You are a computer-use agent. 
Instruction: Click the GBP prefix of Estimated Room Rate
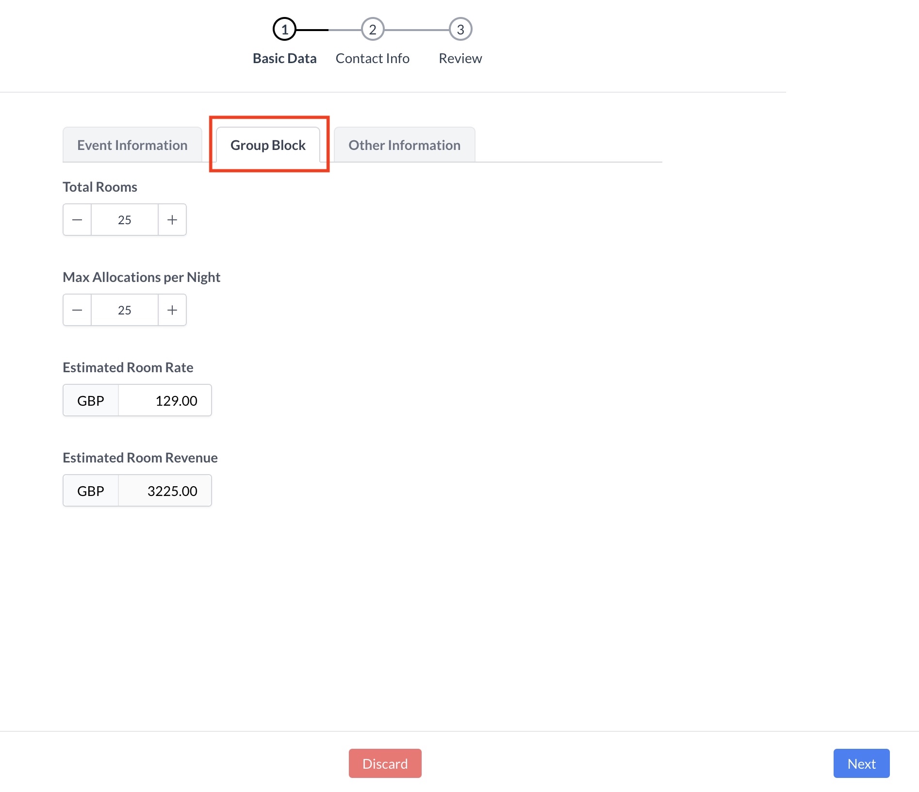[91, 400]
